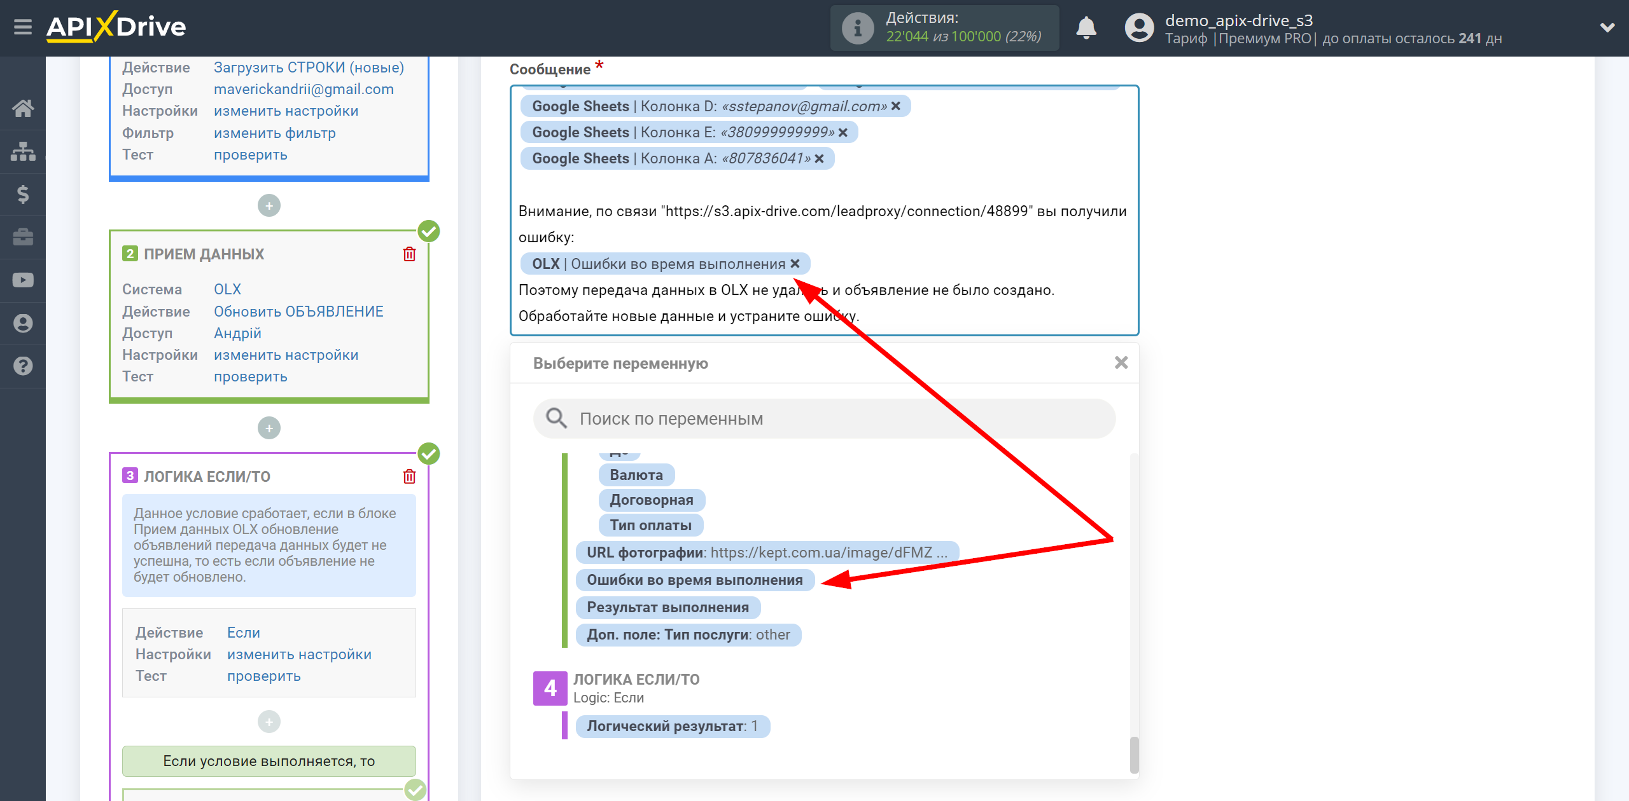Open Загрузить СТРОКИ (новые) action link
1629x801 pixels.
pyautogui.click(x=309, y=67)
